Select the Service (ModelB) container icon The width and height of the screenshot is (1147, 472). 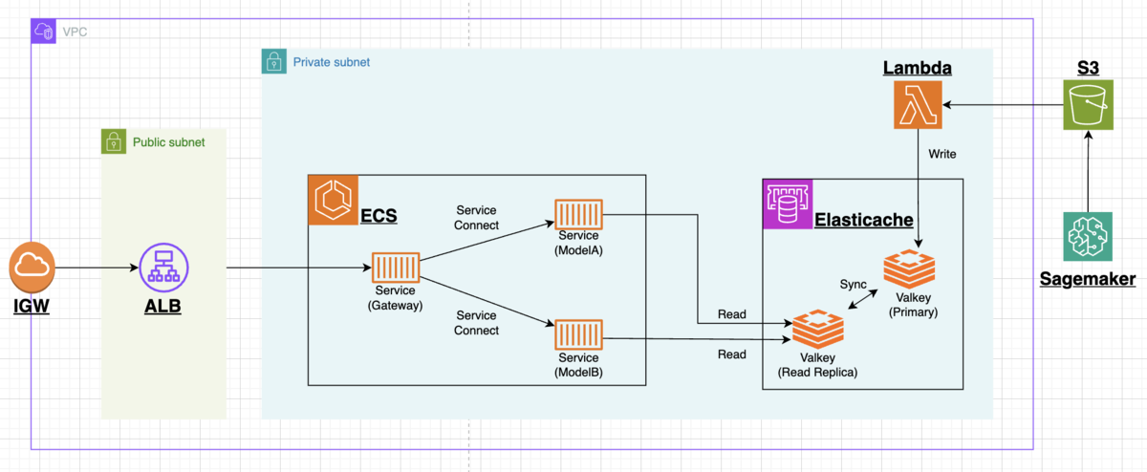[578, 336]
